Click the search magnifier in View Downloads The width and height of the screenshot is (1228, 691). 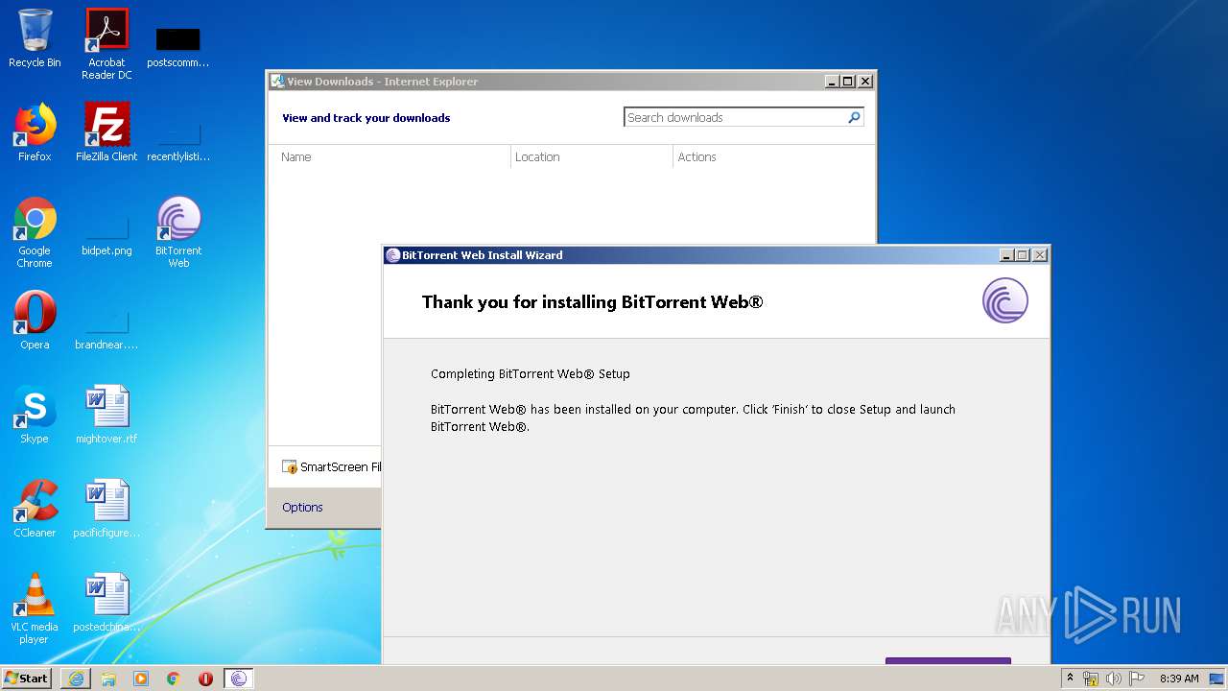[x=854, y=117]
